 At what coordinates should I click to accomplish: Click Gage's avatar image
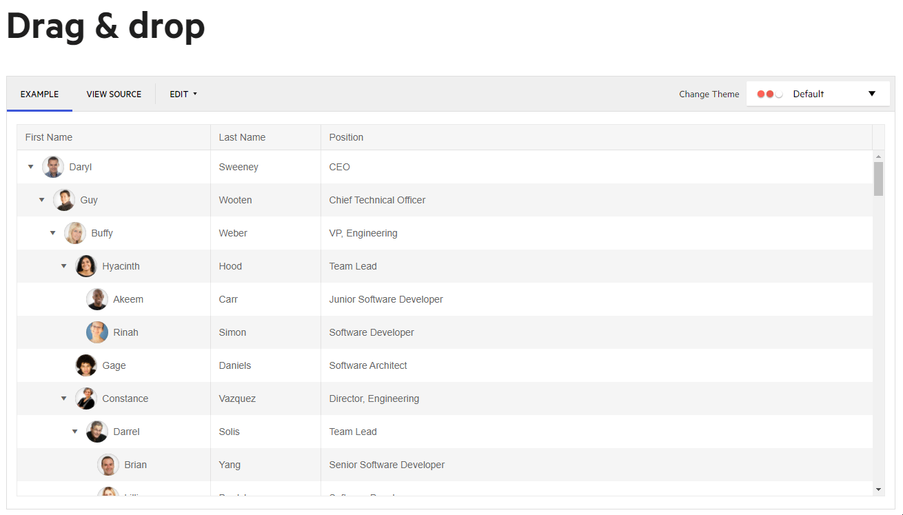point(86,365)
